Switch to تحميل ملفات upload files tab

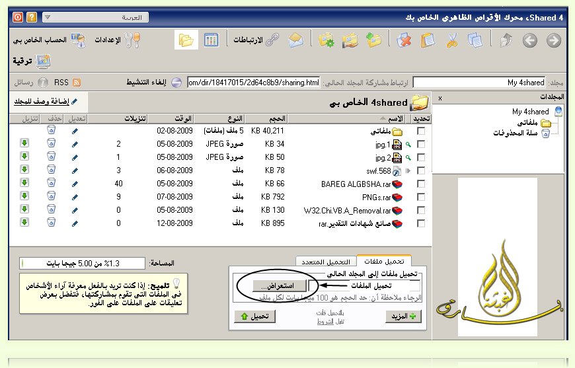coord(384,261)
